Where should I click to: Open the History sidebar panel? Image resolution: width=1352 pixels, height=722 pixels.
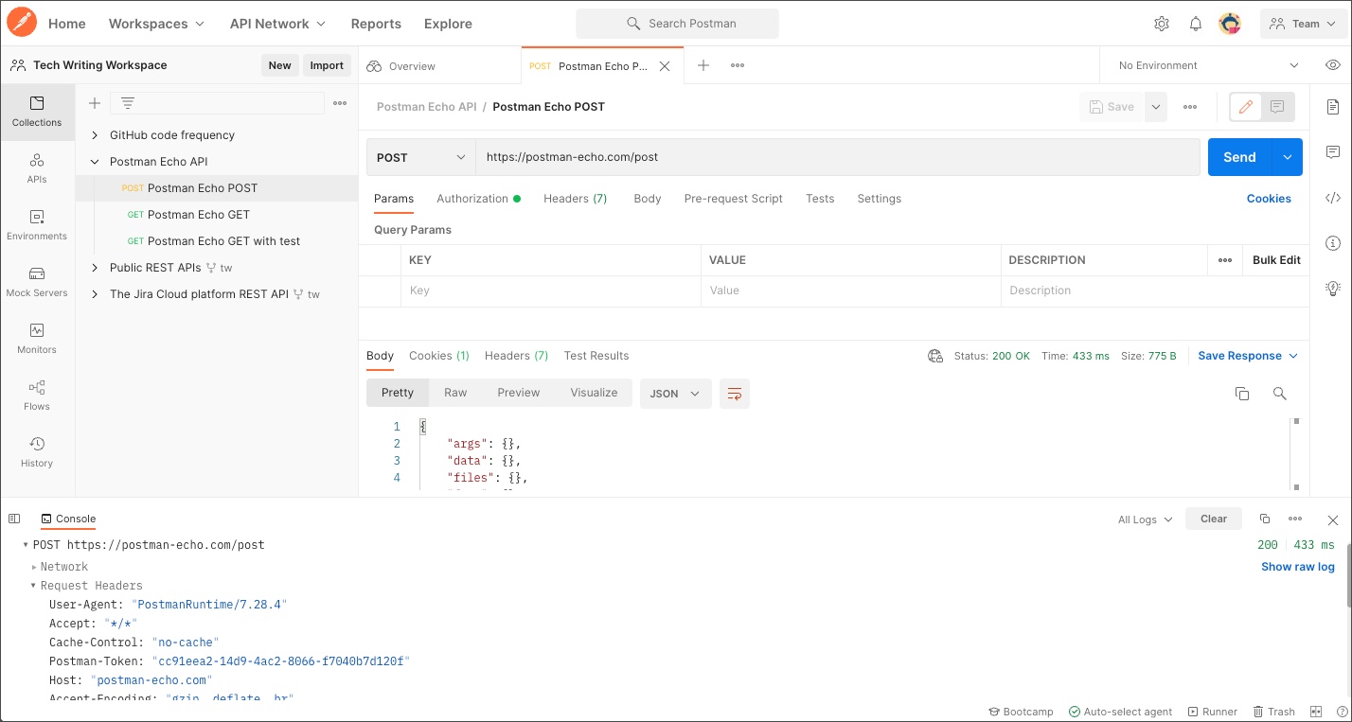tap(37, 452)
